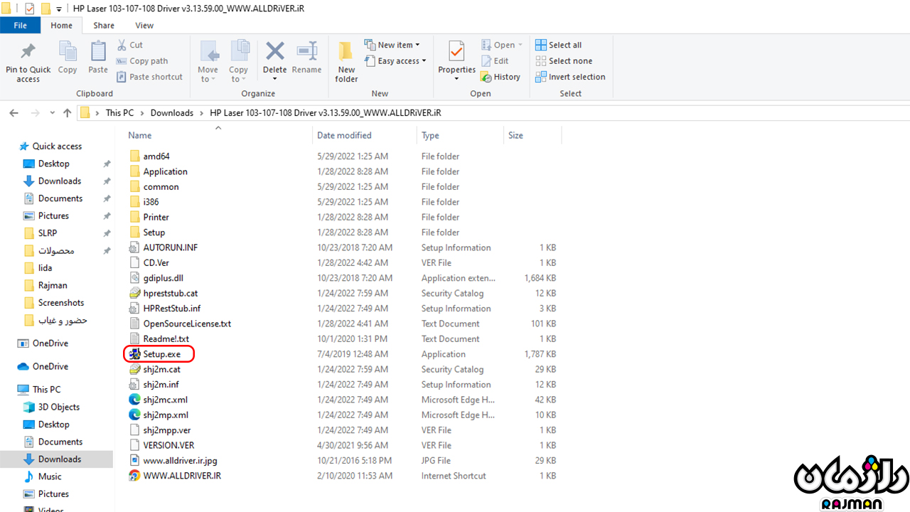
Task: Click the Edit option in the Open group
Action: point(495,61)
